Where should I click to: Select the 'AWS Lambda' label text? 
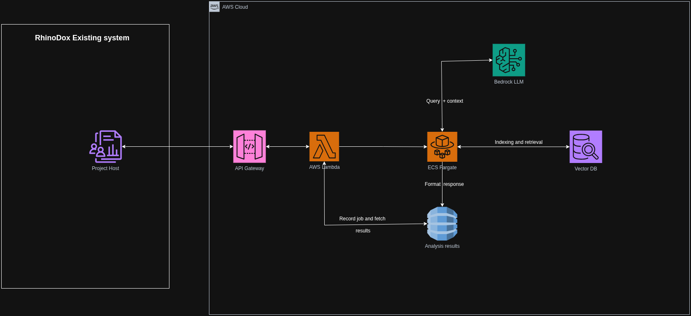[324, 167]
